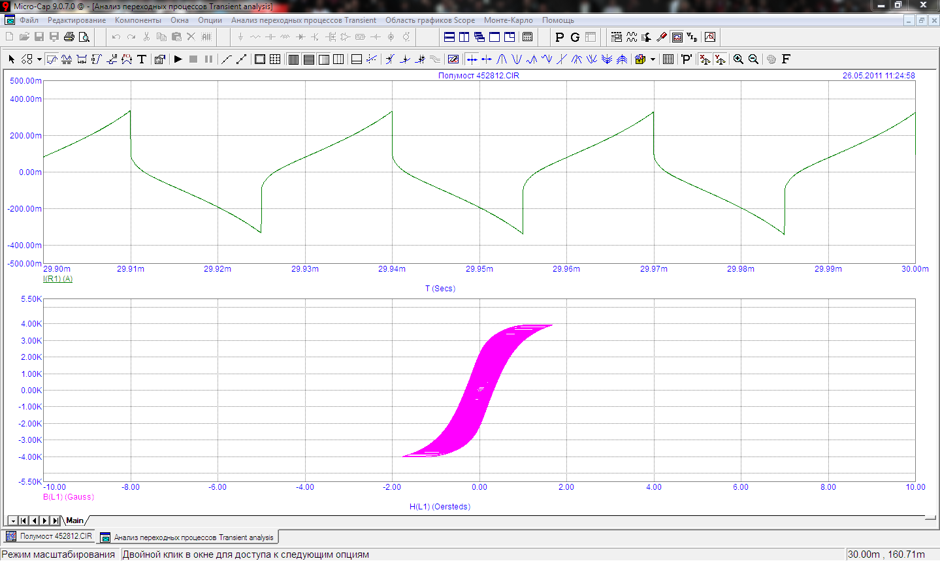The image size is (940, 561).
Task: Toggle the X-axis auto scale button
Action: [704, 59]
